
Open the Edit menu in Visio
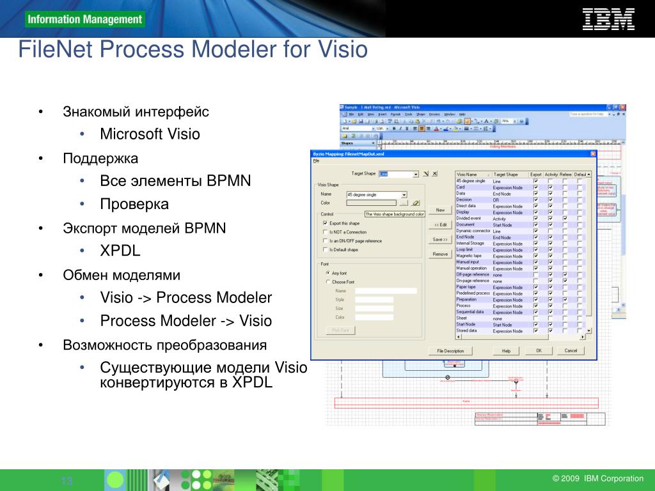pos(361,114)
